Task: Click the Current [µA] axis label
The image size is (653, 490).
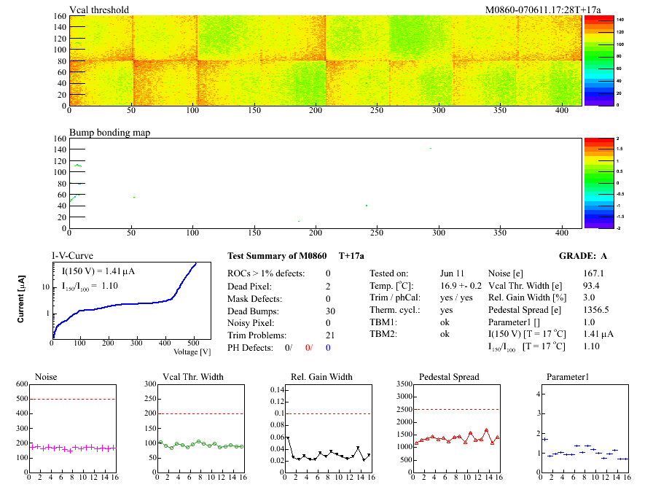Action: pos(21,300)
